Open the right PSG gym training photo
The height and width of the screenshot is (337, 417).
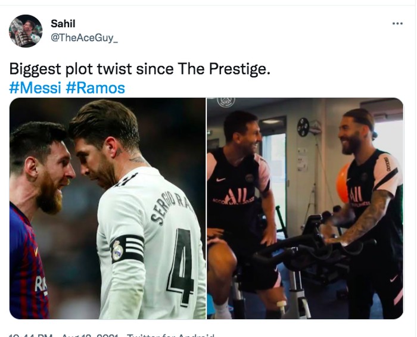tap(305, 208)
